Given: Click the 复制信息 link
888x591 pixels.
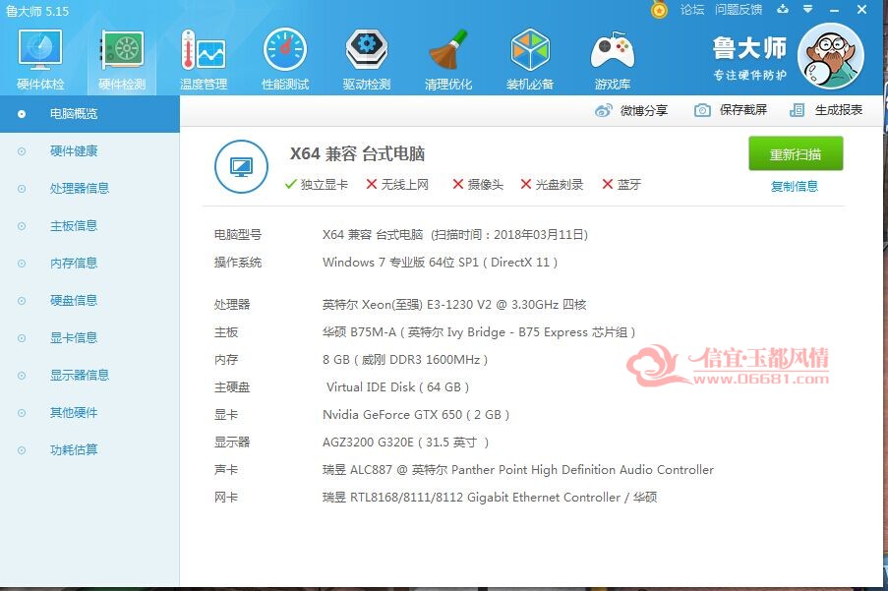Looking at the screenshot, I should tap(795, 186).
